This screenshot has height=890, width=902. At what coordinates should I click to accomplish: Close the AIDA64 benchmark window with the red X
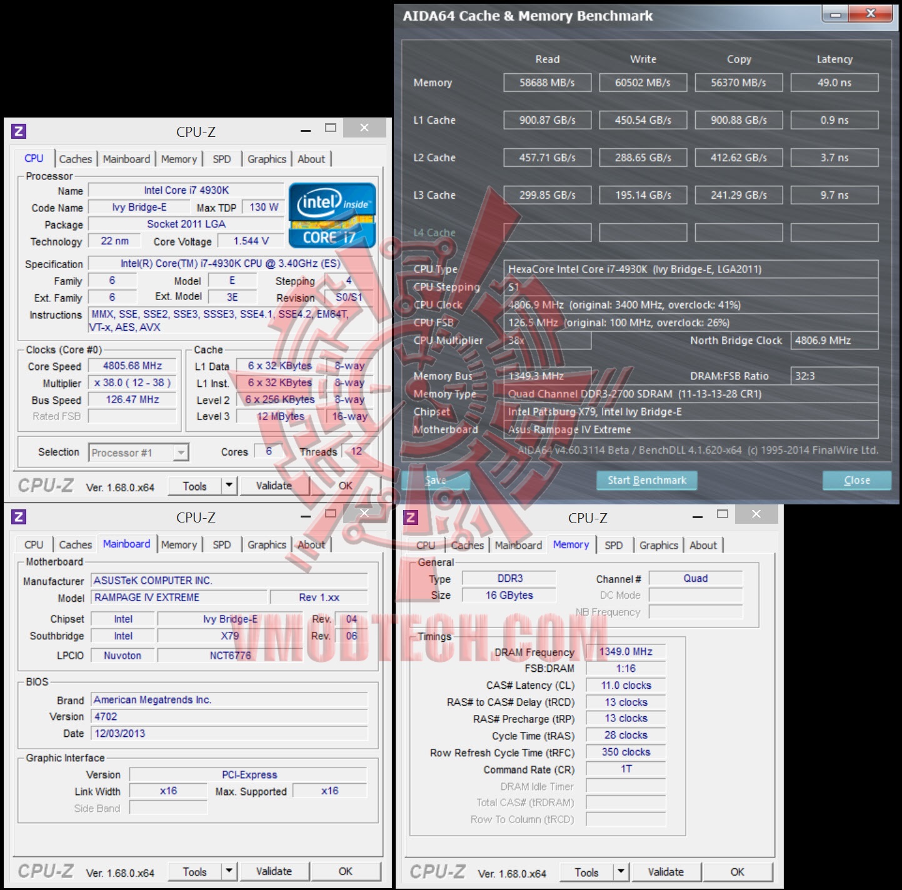pos(871,14)
